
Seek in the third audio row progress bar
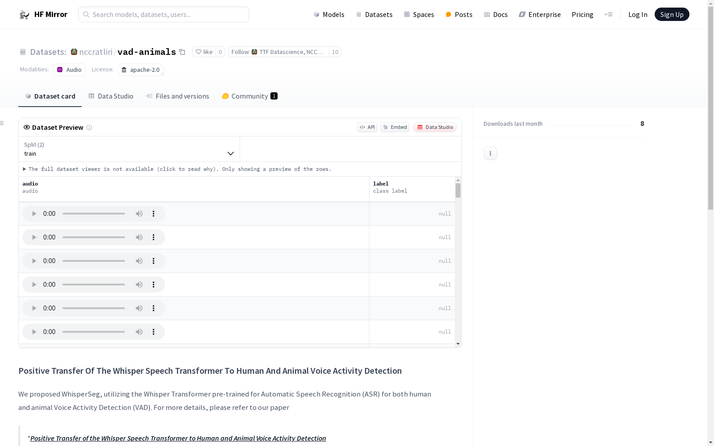(x=94, y=261)
